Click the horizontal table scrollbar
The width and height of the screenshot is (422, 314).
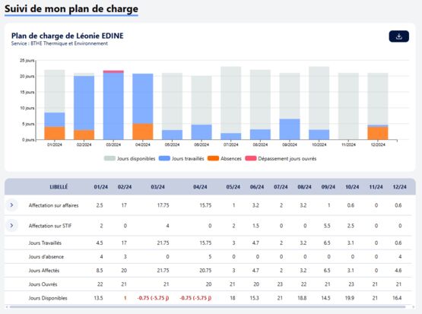208,306
